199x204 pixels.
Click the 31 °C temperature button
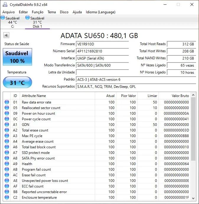point(17,83)
